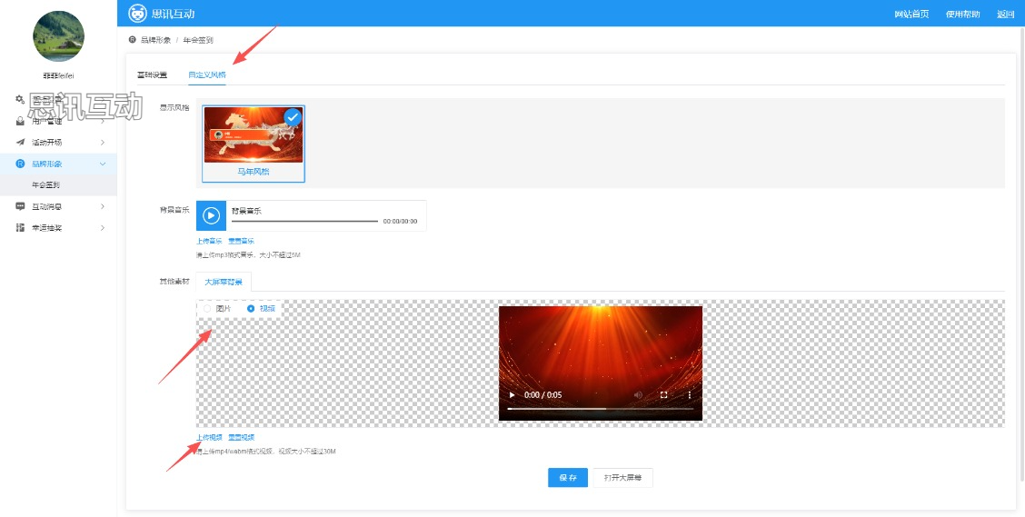Unmute the video preview volume icon
The width and height of the screenshot is (1025, 517).
click(x=638, y=395)
